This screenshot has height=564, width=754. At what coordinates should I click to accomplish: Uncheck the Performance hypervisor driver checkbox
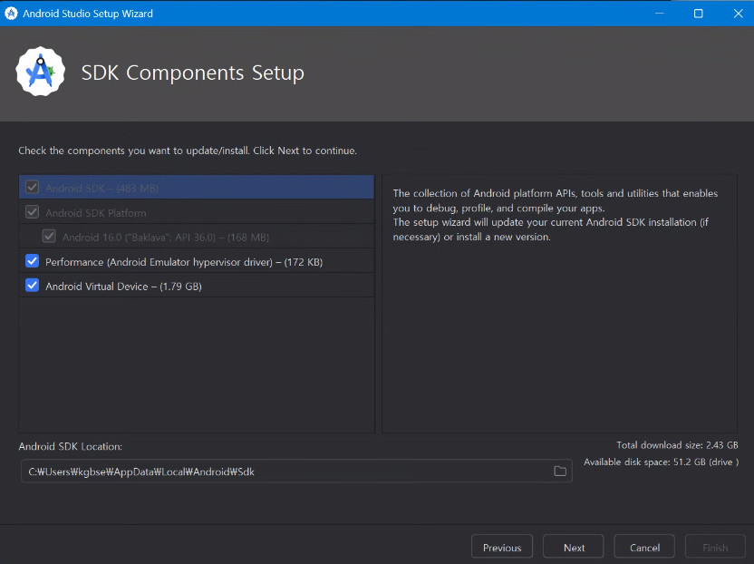33,261
